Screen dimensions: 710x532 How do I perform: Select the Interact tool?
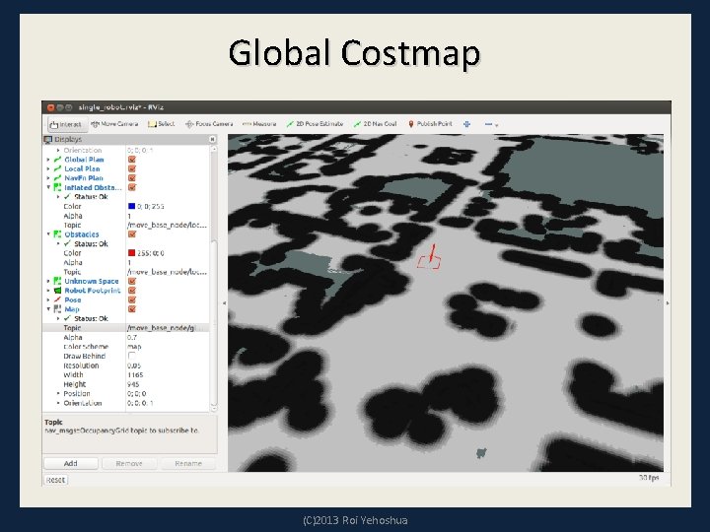[65, 124]
